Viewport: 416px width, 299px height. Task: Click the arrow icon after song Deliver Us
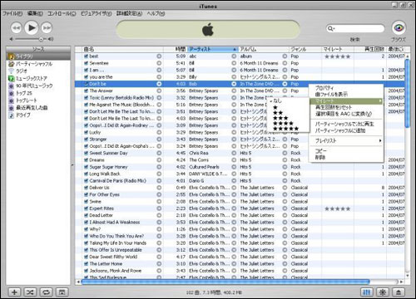click(159, 188)
